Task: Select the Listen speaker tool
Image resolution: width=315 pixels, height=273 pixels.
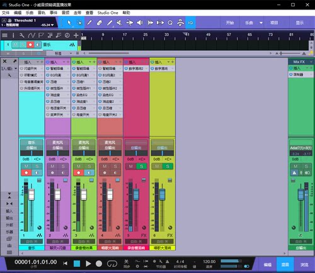Action: coord(140,23)
